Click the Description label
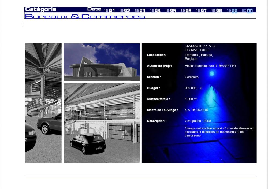The height and width of the screenshot is (189, 268). coord(157,121)
